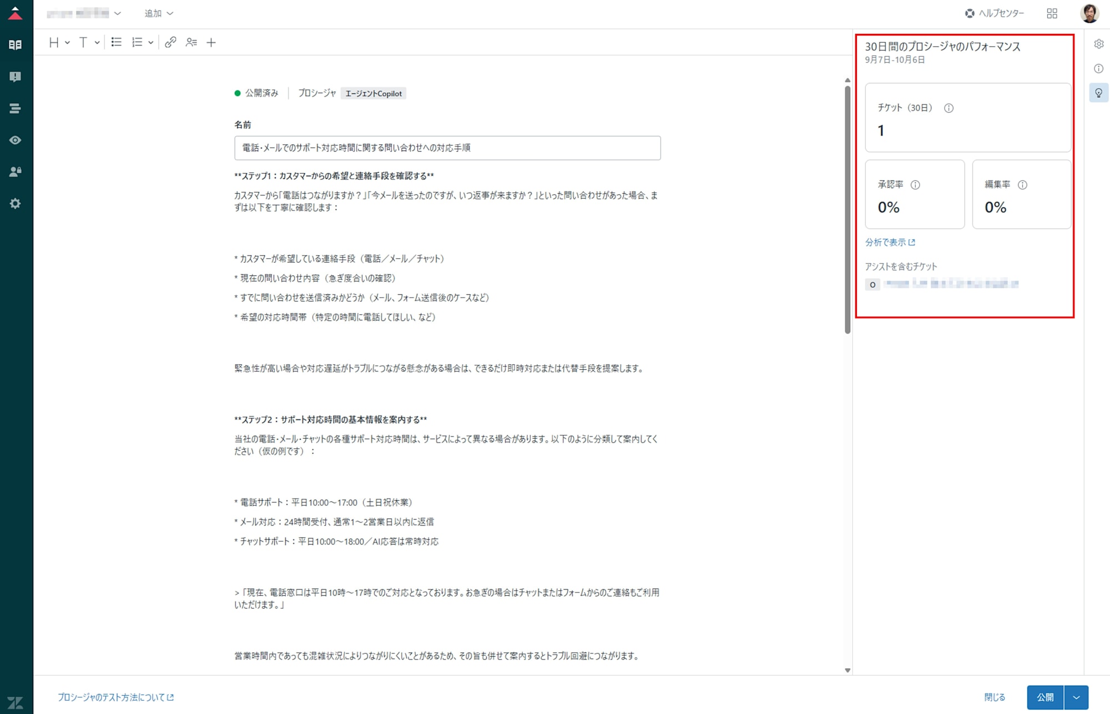Open the lightbulb performance panel icon
The image size is (1110, 714).
pyautogui.click(x=1098, y=93)
